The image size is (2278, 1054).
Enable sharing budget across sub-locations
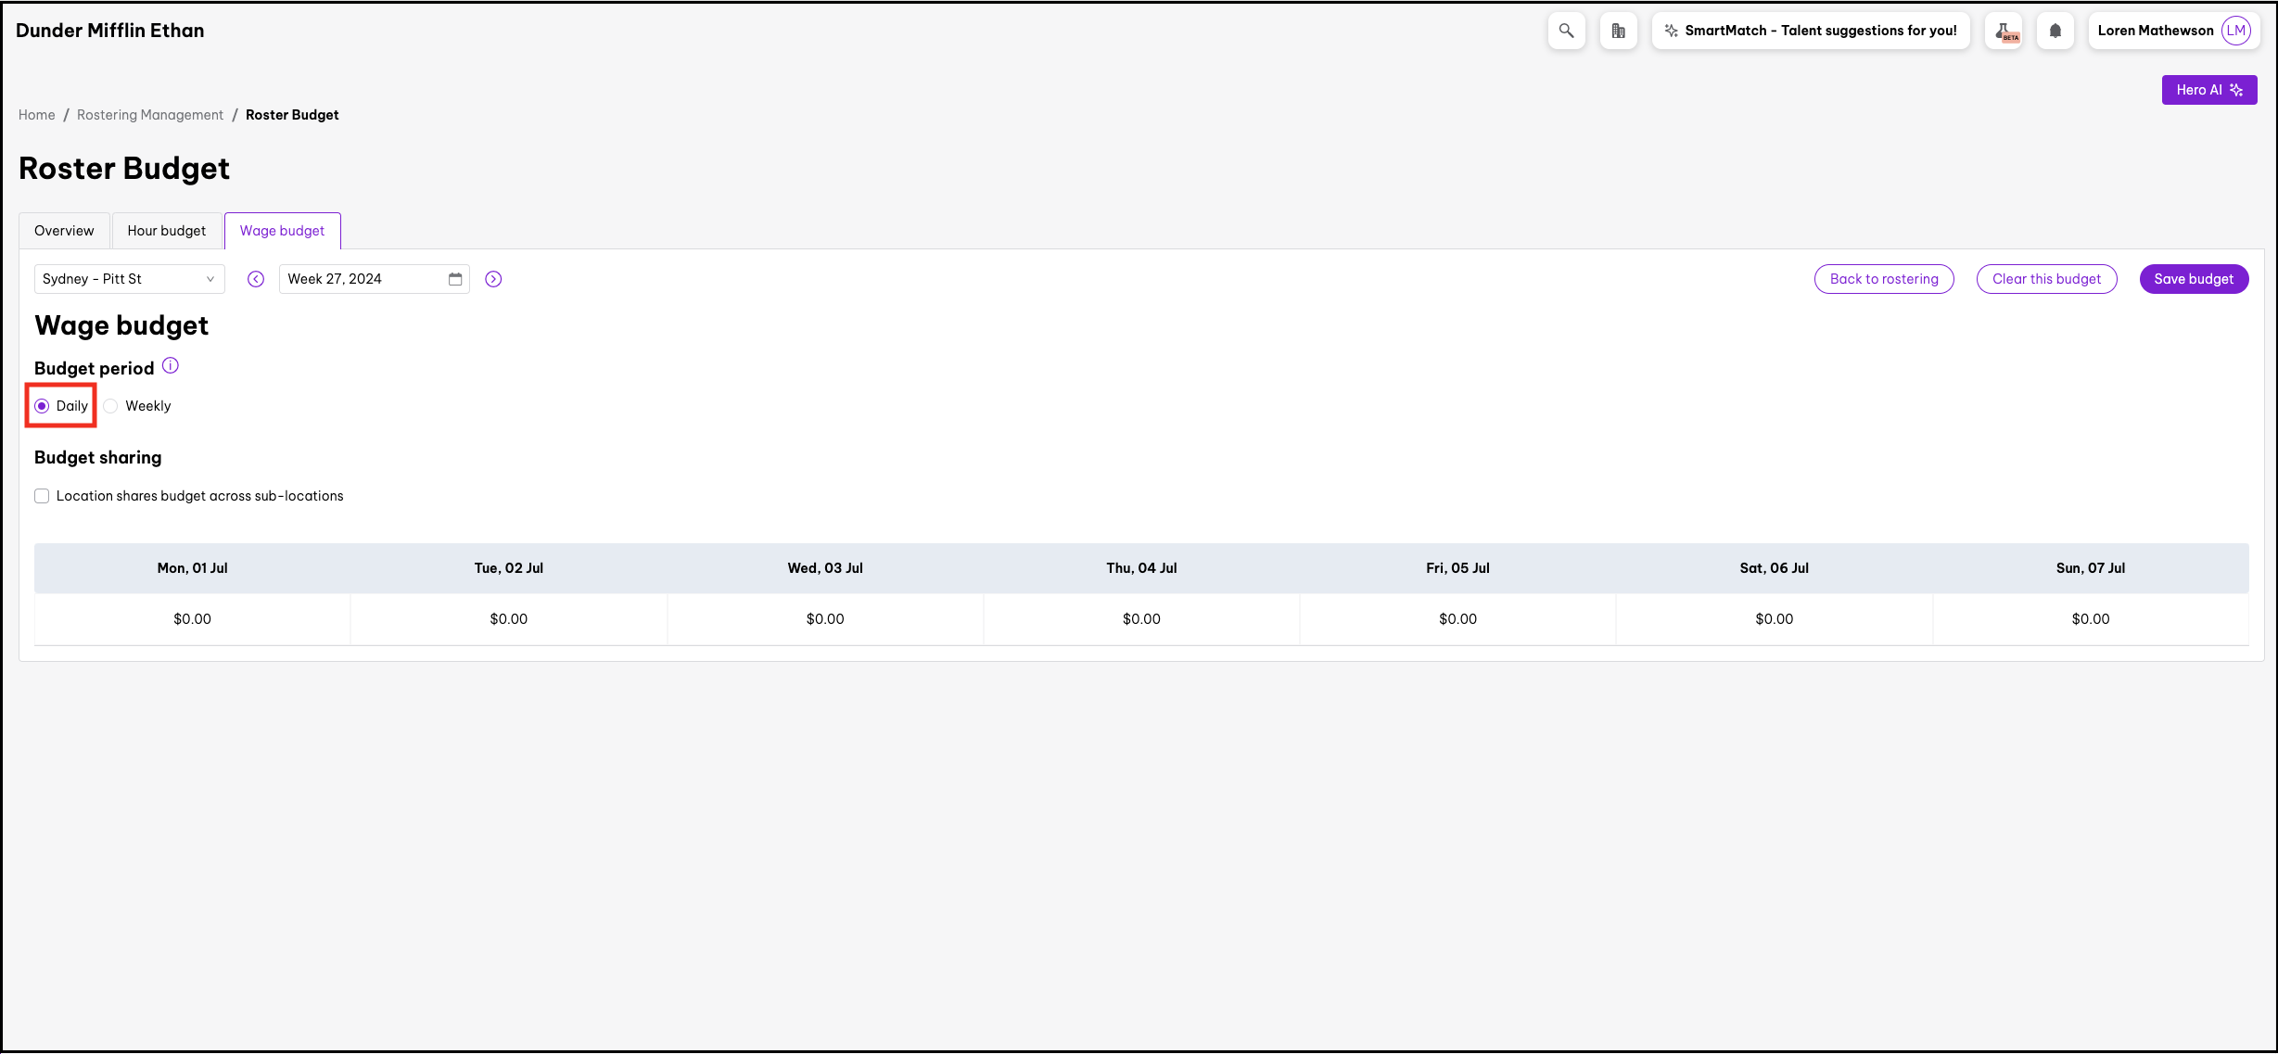click(42, 496)
